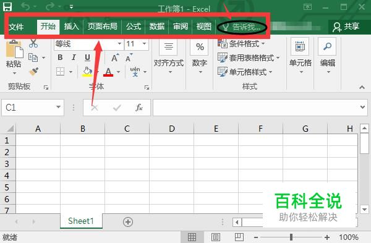Viewport: 371px width, 243px height.
Task: Click the Save icon in title bar
Action: (7, 6)
